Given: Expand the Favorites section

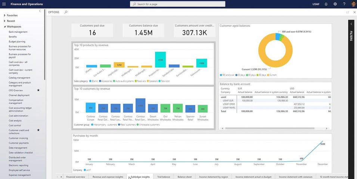Looking at the screenshot, I should coord(4,15).
